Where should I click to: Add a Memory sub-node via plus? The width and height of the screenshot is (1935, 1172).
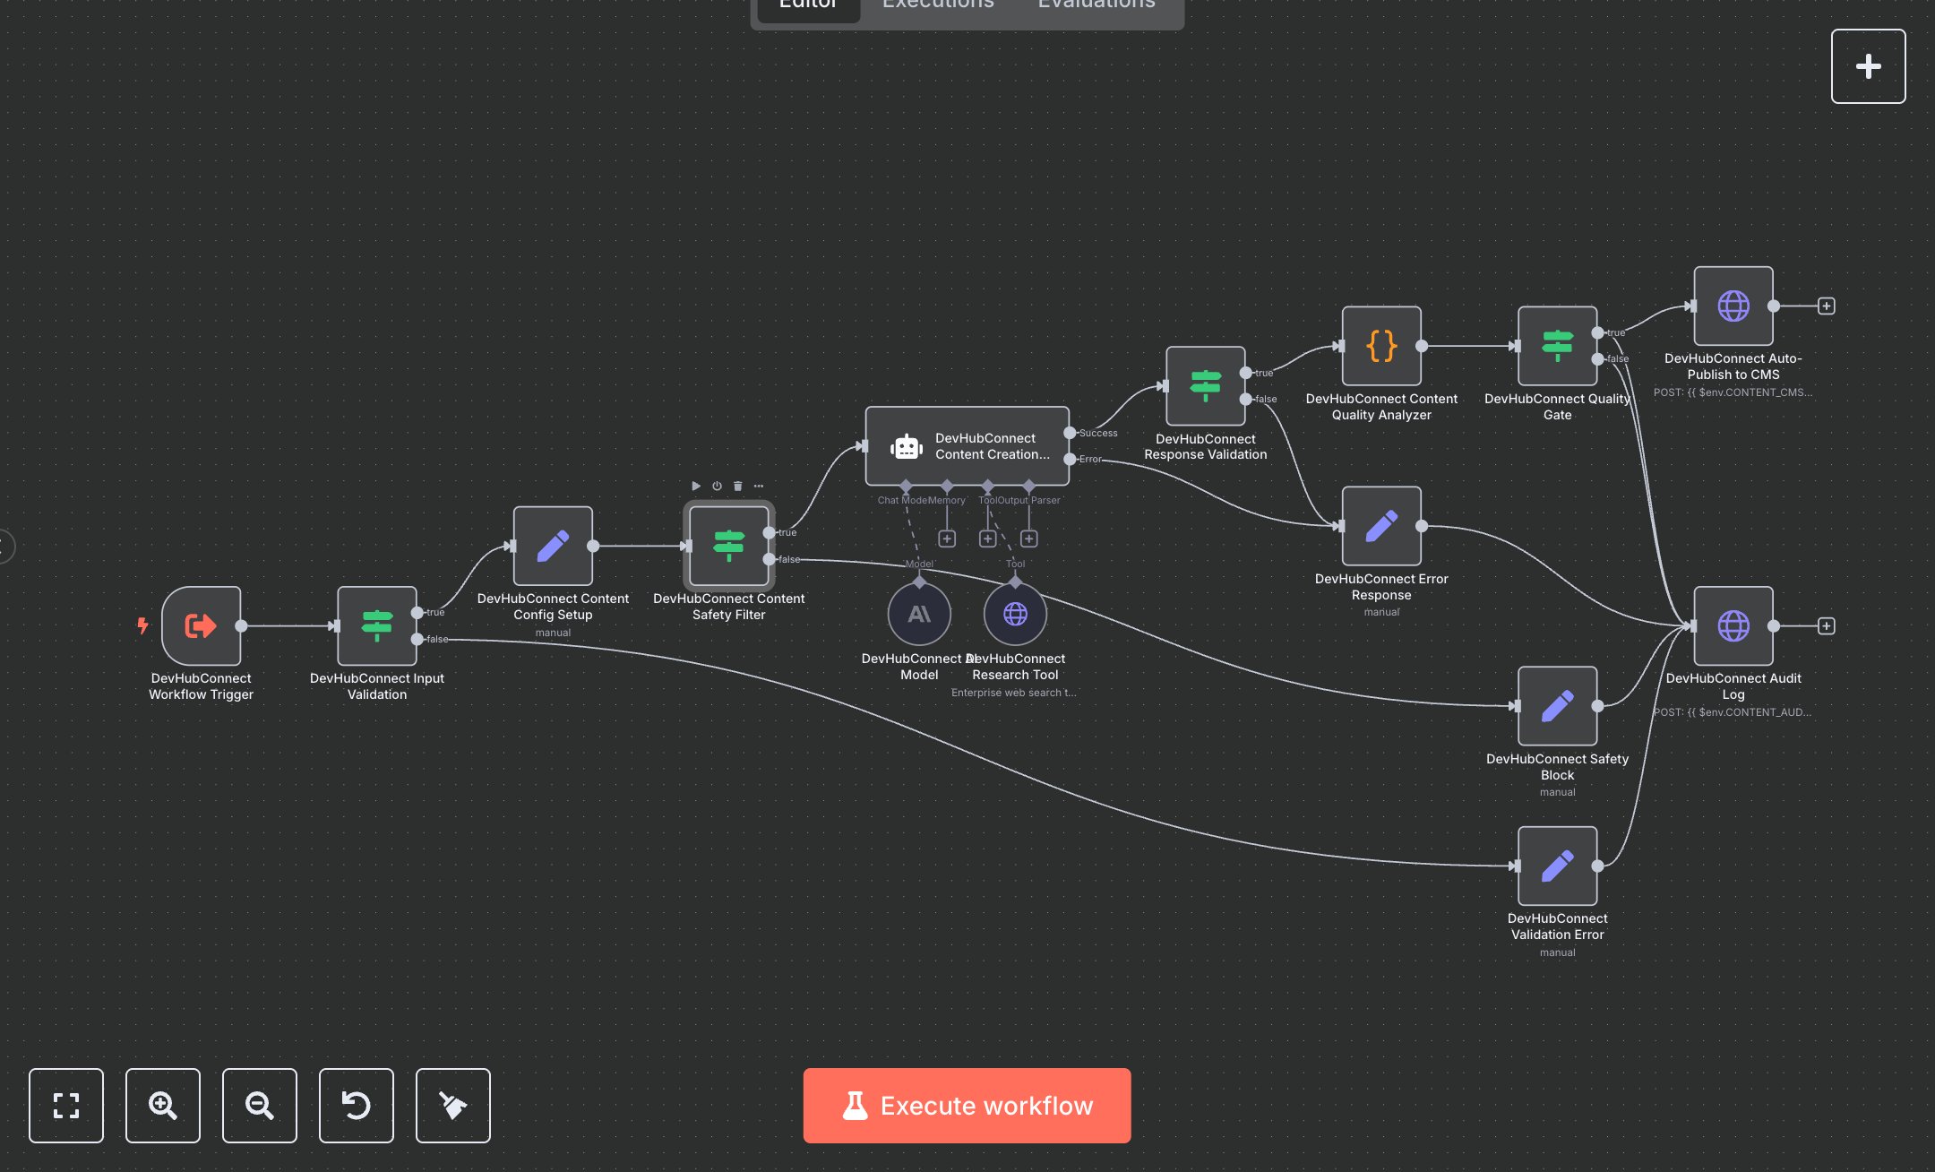click(x=947, y=539)
